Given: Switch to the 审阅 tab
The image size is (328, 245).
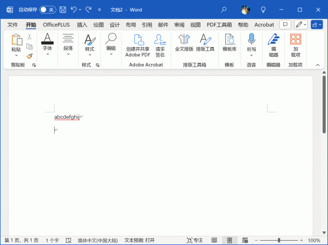Looking at the screenshot, I should (x=179, y=25).
